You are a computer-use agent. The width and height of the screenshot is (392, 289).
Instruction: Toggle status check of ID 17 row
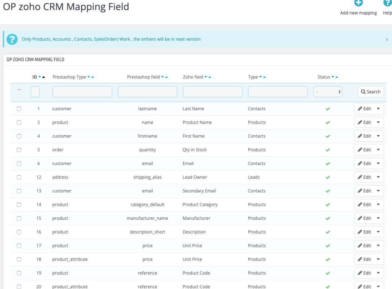click(328, 246)
